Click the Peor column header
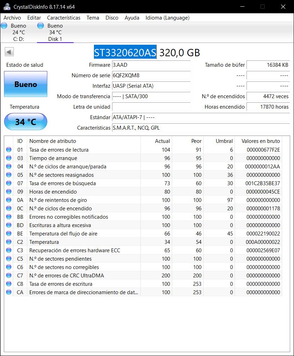 point(188,141)
